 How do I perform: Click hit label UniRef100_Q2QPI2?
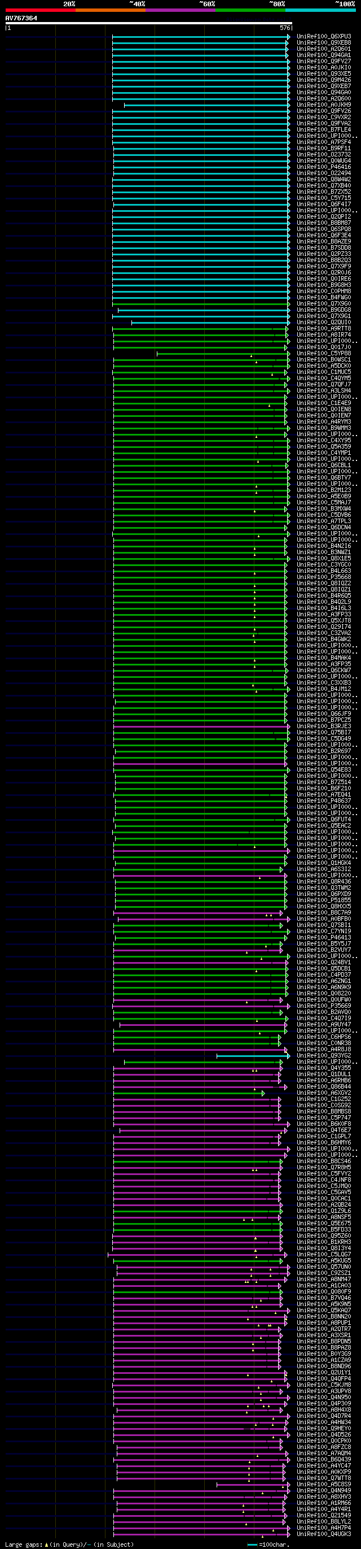pyautogui.click(x=324, y=216)
